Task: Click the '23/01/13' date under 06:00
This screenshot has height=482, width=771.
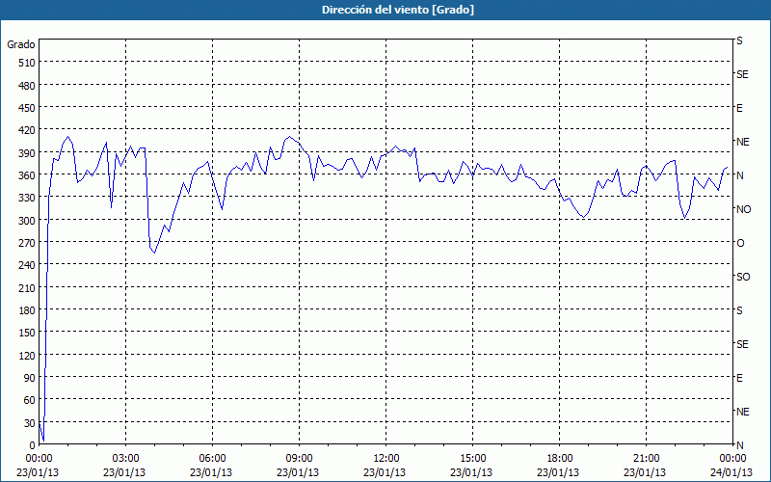Action: coord(211,472)
